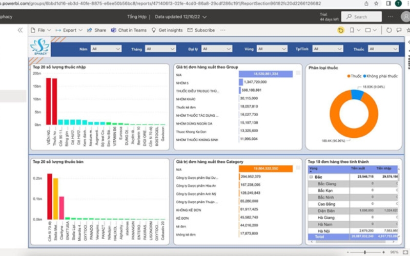Open the view layout icon
The height and width of the screenshot is (256, 410).
[368, 30]
